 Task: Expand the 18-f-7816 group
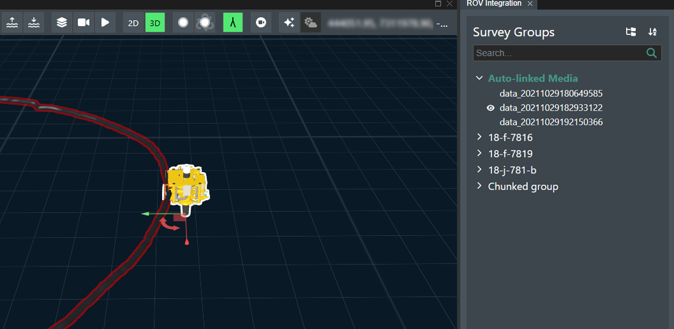479,137
